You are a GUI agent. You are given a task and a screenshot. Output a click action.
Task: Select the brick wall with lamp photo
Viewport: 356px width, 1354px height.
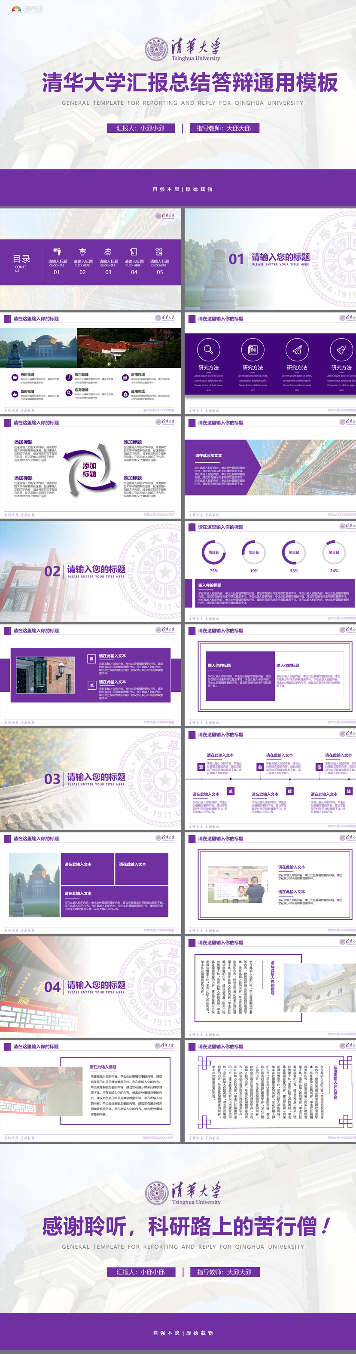45,675
